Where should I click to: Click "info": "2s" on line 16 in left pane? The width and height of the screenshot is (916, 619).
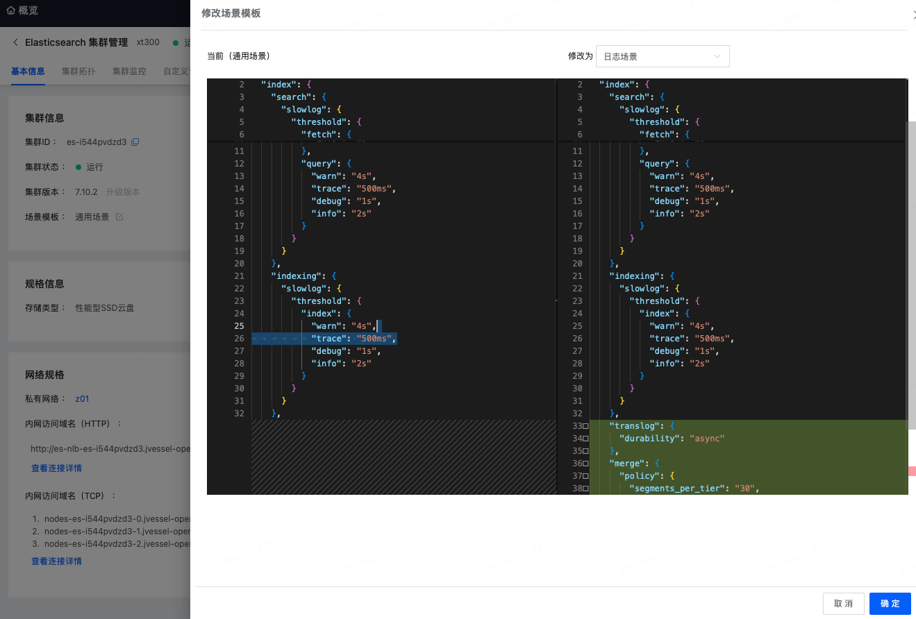coord(341,214)
